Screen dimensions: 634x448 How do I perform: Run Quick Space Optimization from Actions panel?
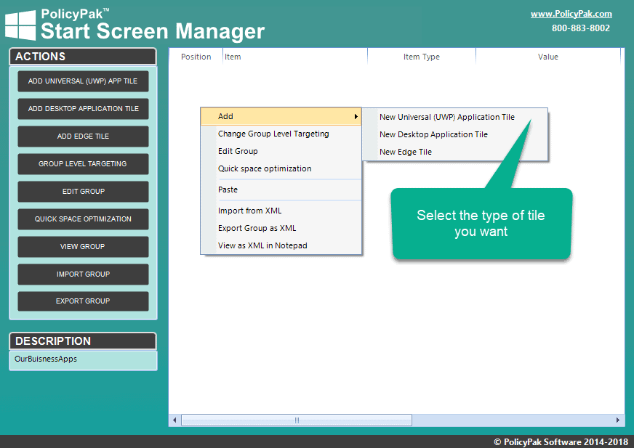coord(83,219)
